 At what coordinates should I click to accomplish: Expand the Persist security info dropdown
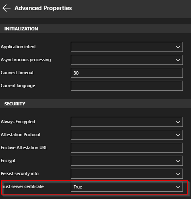tap(127, 174)
